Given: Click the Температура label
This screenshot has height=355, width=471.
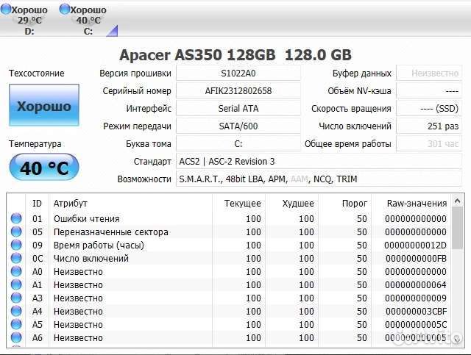Looking at the screenshot, I should [x=35, y=144].
